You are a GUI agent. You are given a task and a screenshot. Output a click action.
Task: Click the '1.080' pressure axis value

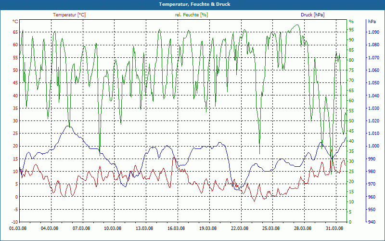(x=374, y=45)
